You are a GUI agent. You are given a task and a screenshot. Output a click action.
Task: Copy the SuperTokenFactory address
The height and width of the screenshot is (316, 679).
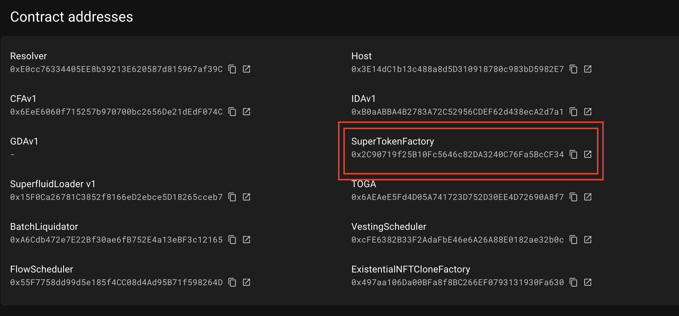point(574,154)
